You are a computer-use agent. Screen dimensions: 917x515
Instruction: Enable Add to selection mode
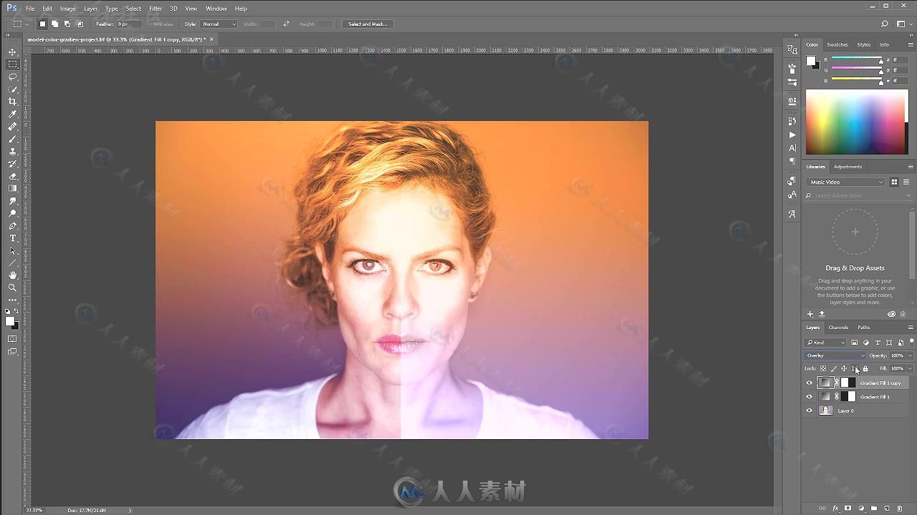[54, 24]
